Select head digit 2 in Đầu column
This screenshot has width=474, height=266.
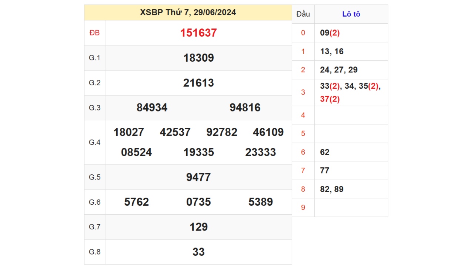(x=303, y=70)
